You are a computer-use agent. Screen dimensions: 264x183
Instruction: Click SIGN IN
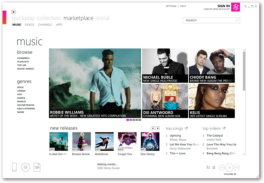tap(223, 6)
